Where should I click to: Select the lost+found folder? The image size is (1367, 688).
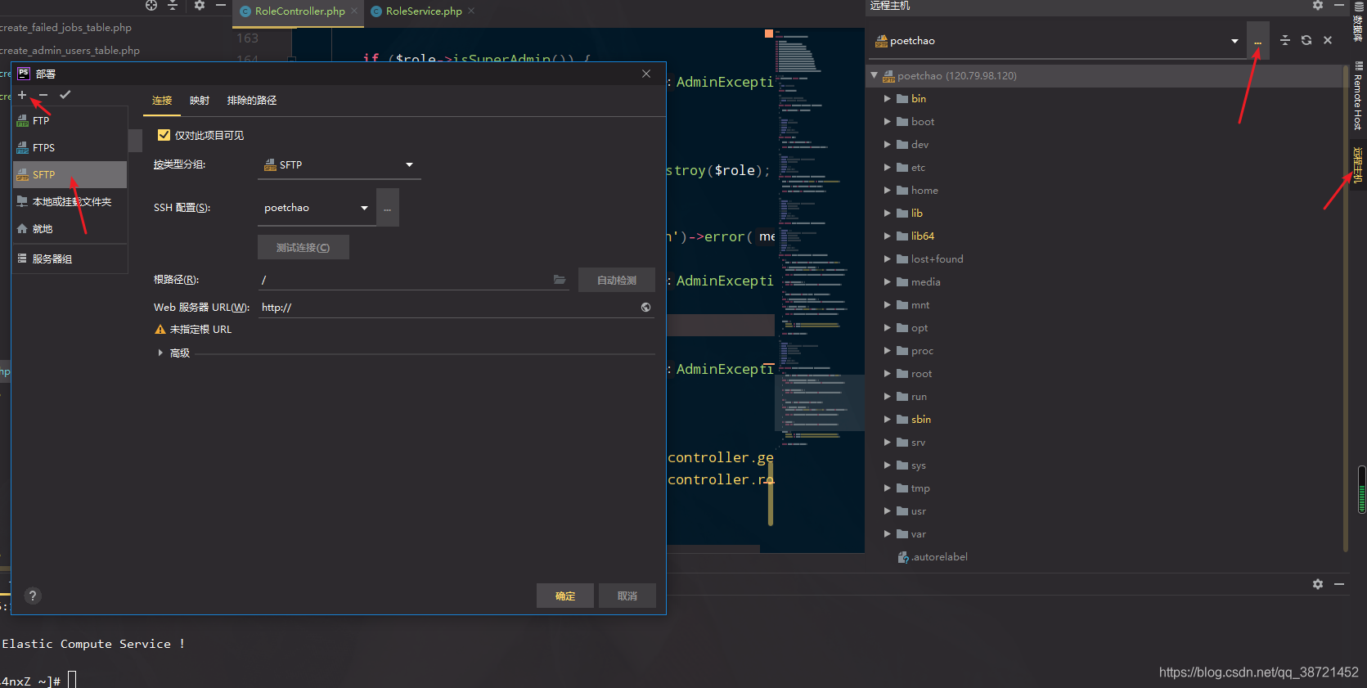click(937, 259)
